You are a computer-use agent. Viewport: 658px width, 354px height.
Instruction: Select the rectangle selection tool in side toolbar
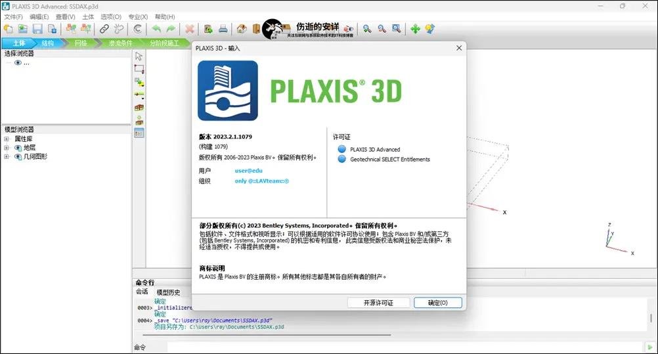pos(139,69)
